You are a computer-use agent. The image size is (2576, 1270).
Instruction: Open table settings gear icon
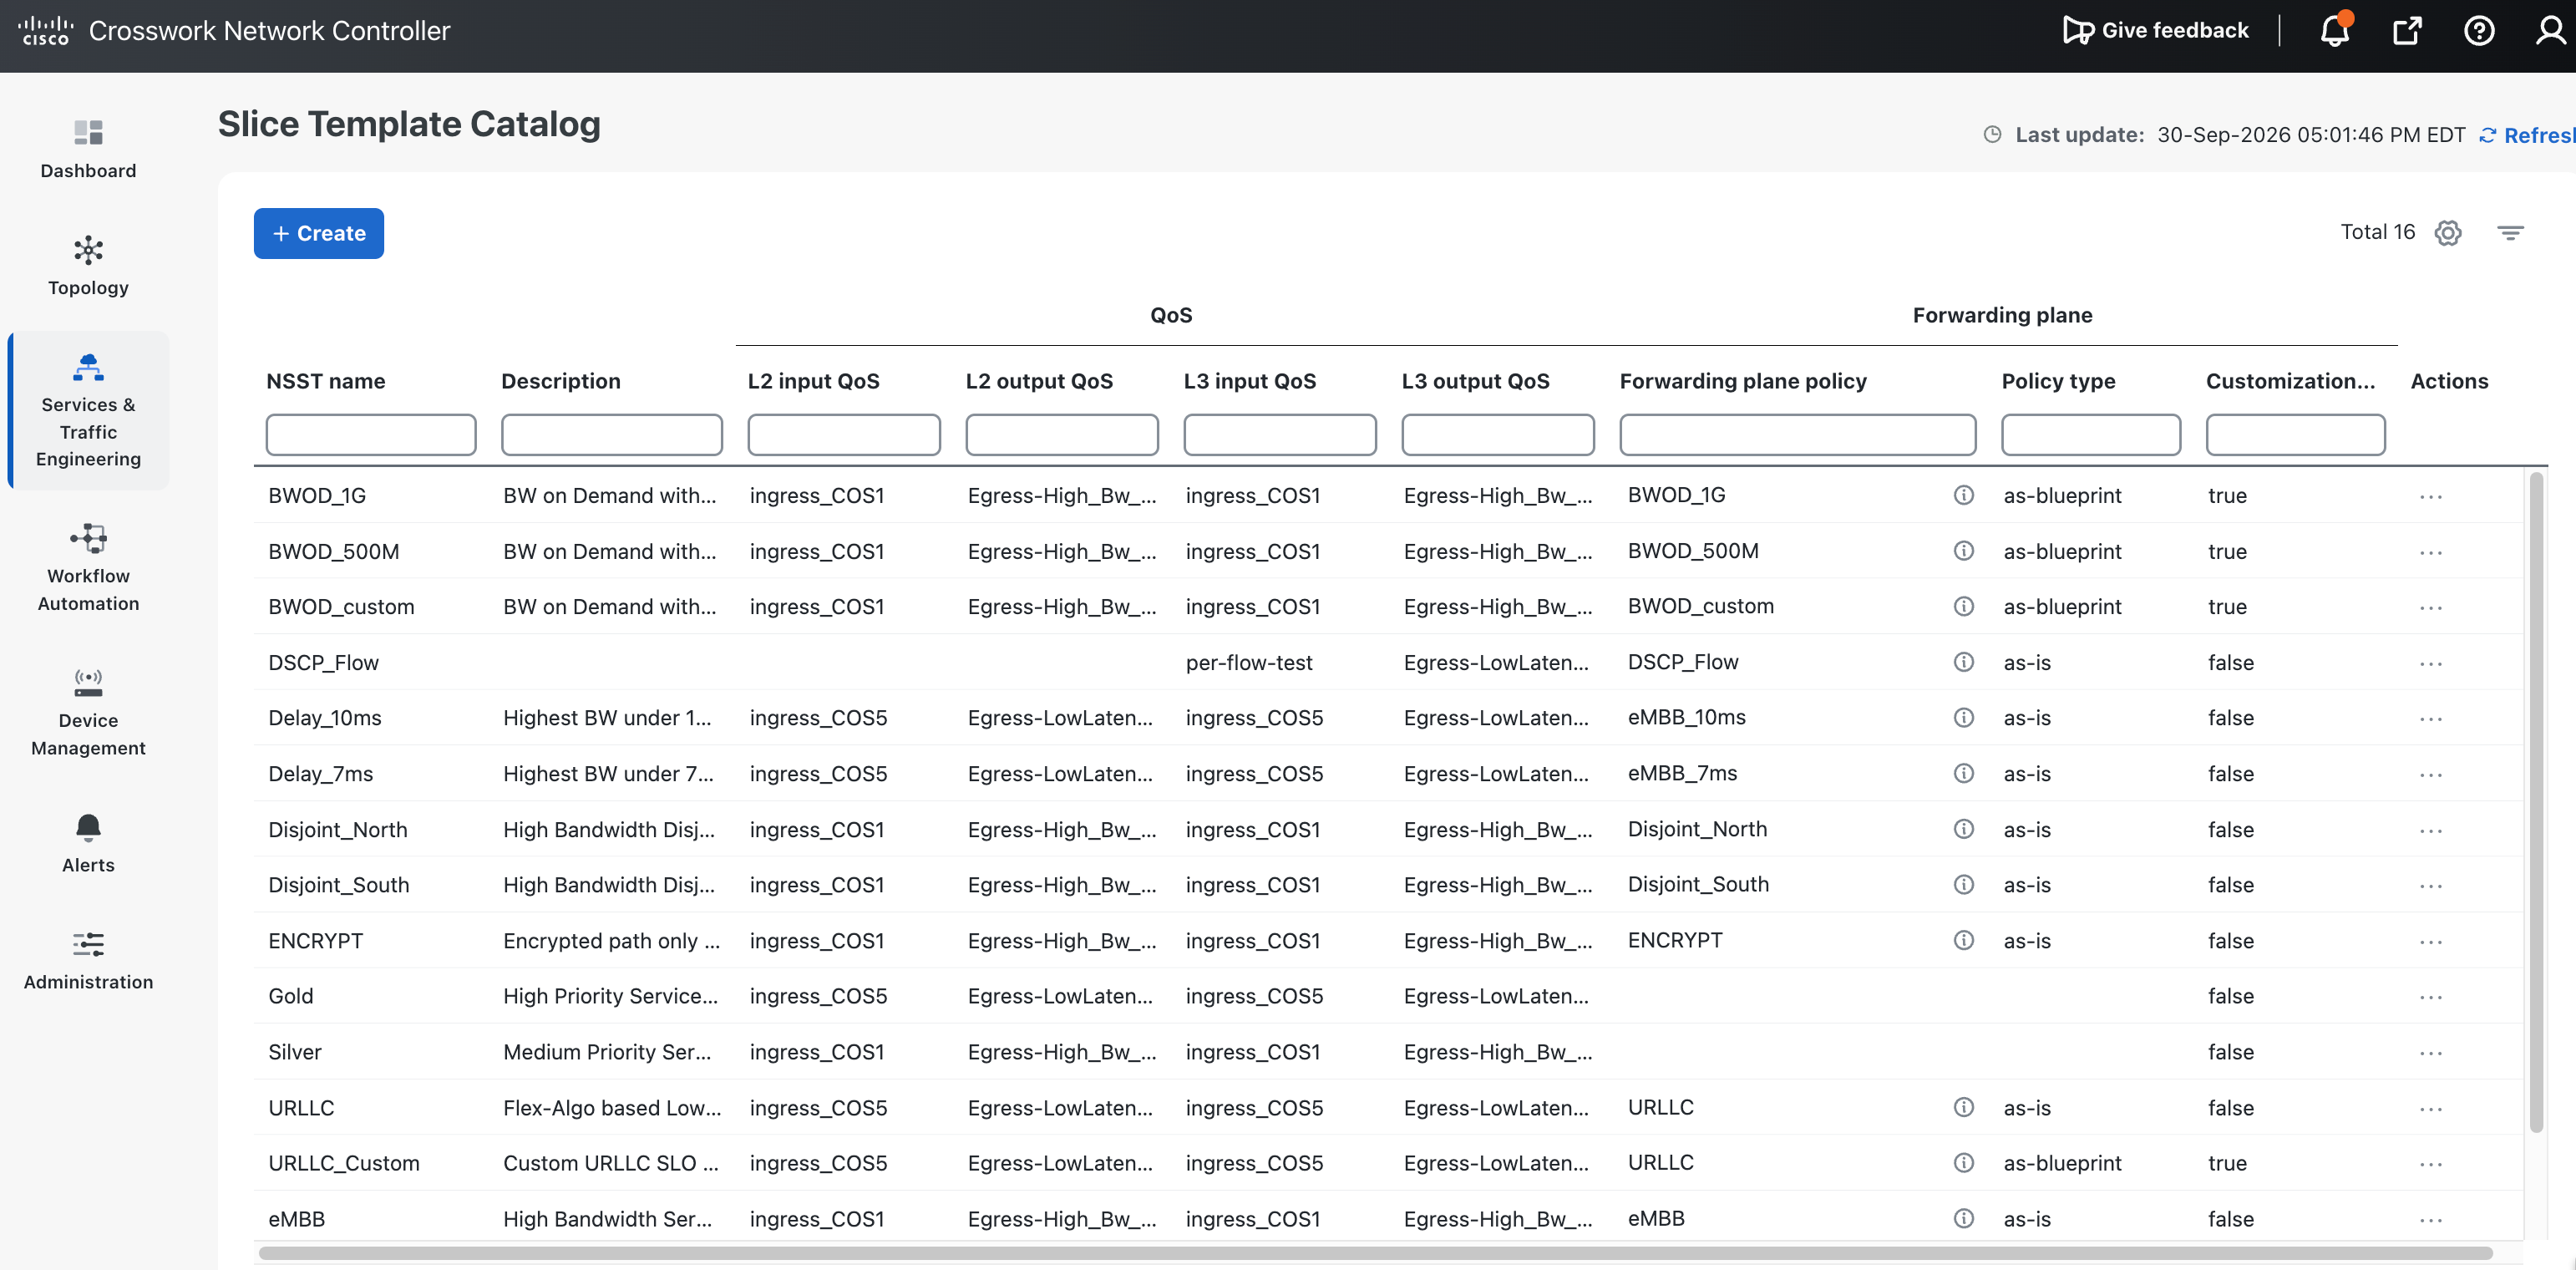click(x=2448, y=233)
